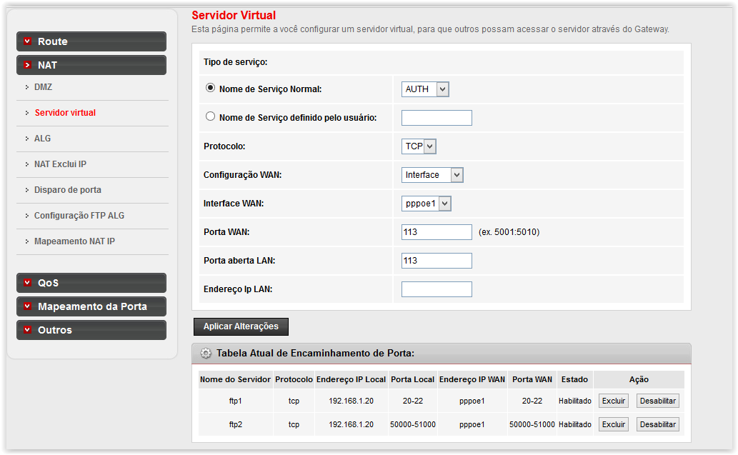
Task: Click the Endereço Ip LAN input field
Action: pos(437,289)
